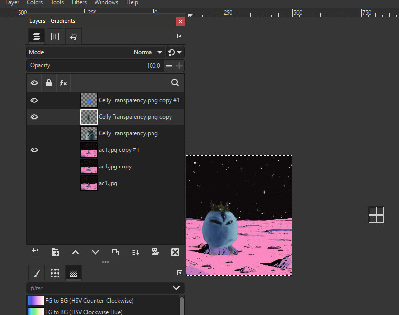Decrease layer opacity with minus button
The height and width of the screenshot is (315, 399).
pyautogui.click(x=169, y=66)
